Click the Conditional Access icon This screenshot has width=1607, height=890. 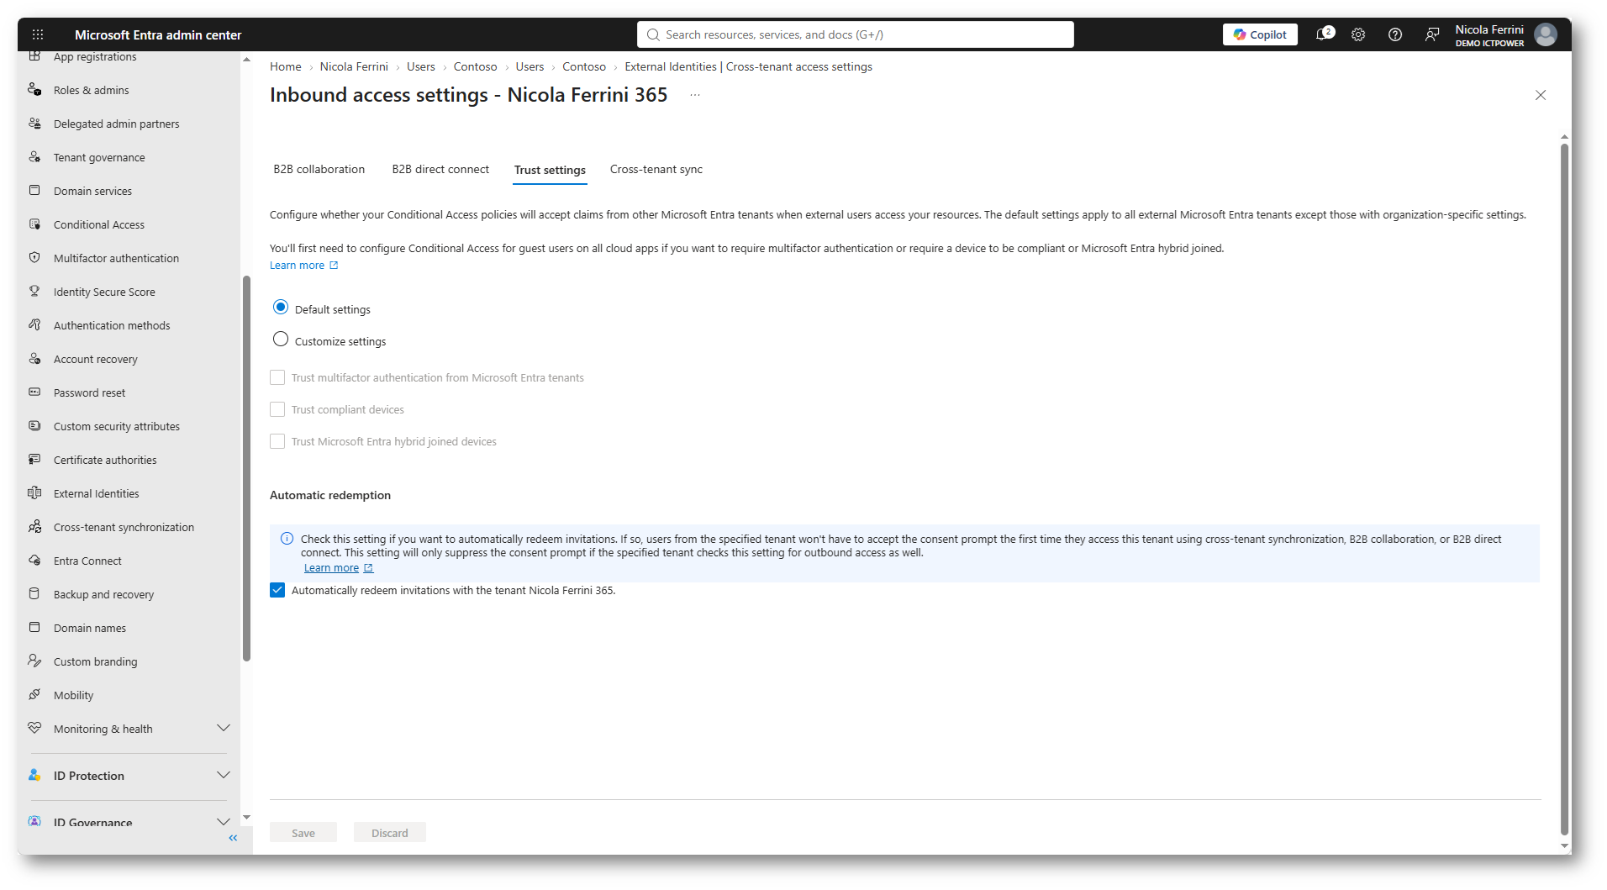point(34,224)
